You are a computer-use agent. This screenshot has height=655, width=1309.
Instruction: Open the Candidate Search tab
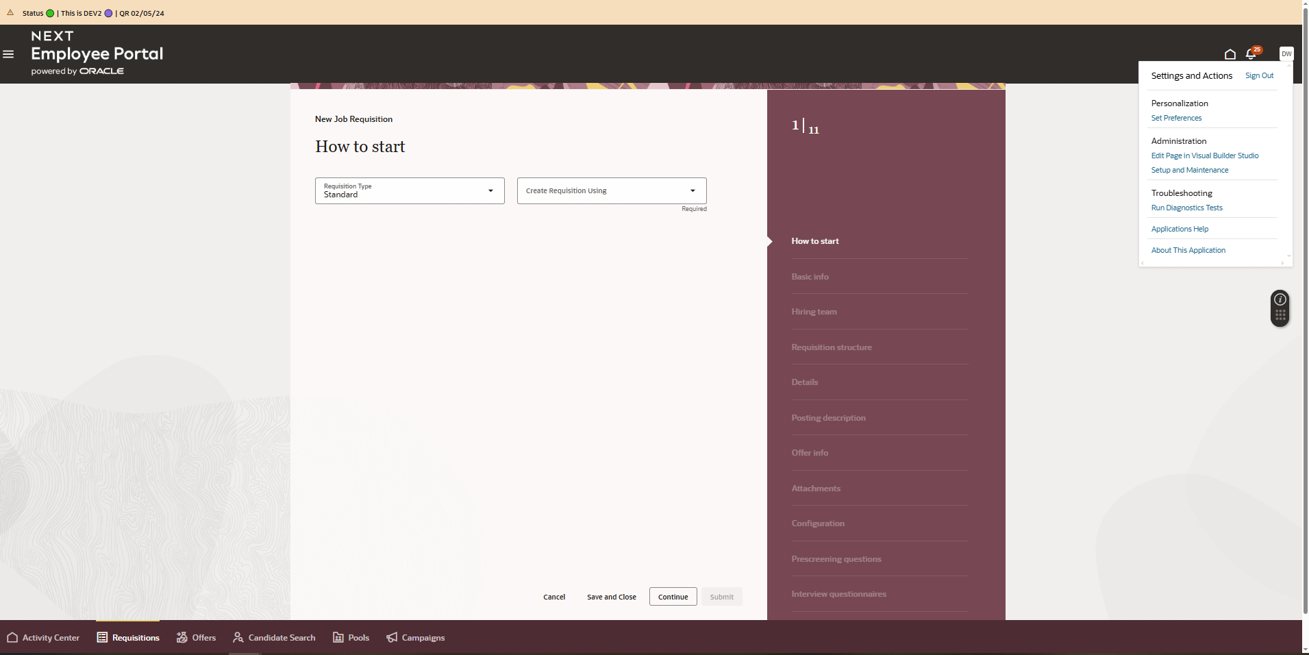[x=274, y=638]
